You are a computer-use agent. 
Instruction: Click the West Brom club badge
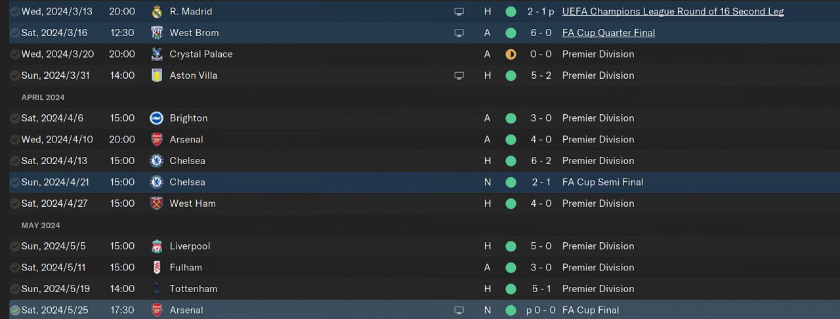(156, 33)
